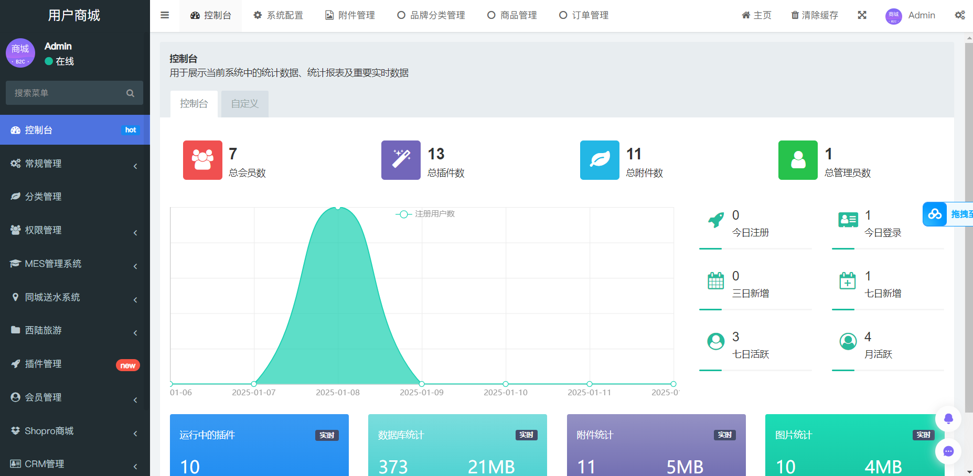Image resolution: width=973 pixels, height=476 pixels.
Task: Click the purple 总插件数 wand icon
Action: coord(401,160)
